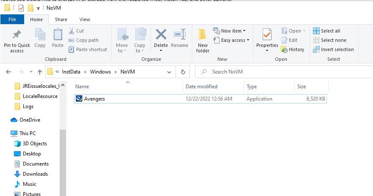Open file History

pyautogui.click(x=293, y=49)
